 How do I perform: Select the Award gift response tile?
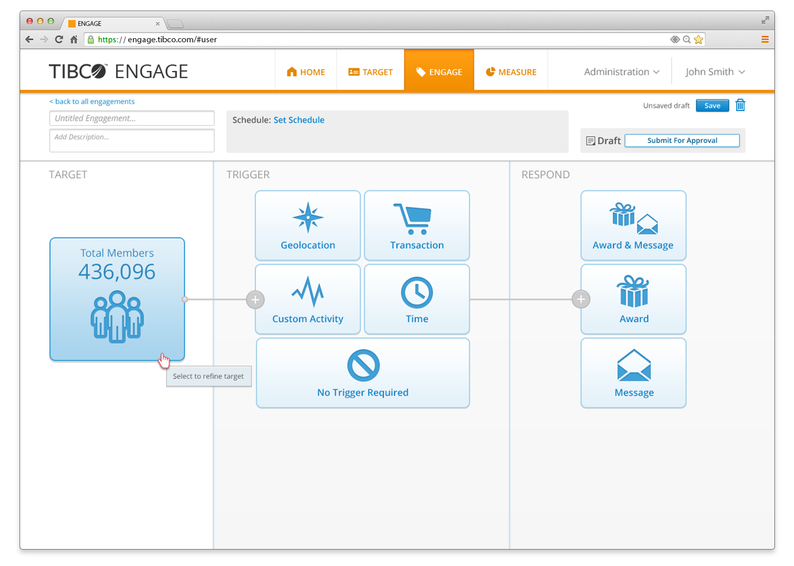pos(633,299)
